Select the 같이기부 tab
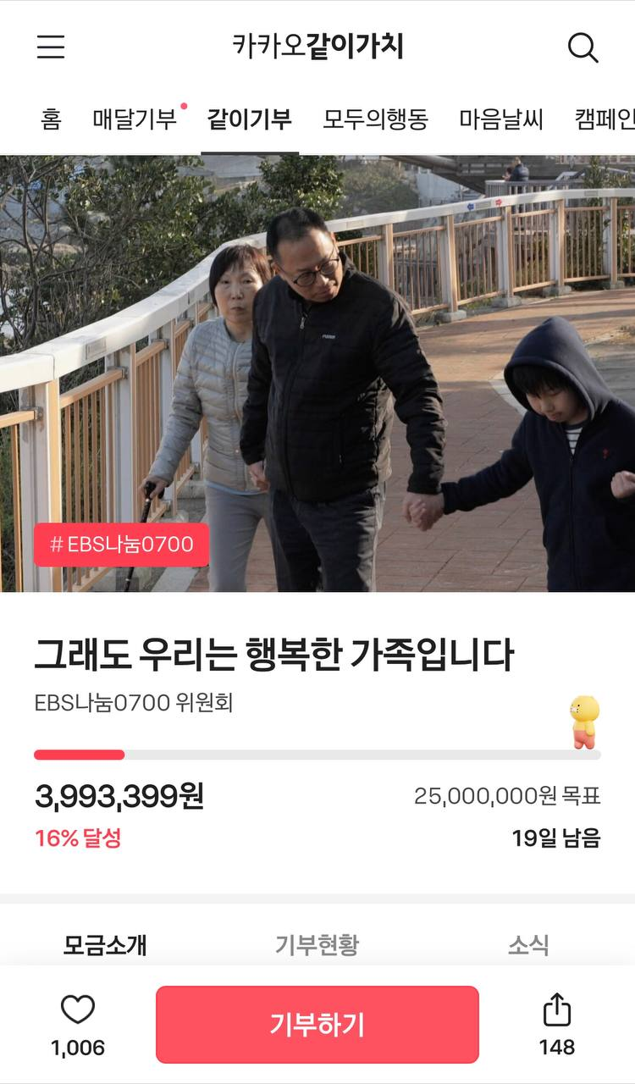Screen dimensions: 635x1084 click(x=250, y=119)
